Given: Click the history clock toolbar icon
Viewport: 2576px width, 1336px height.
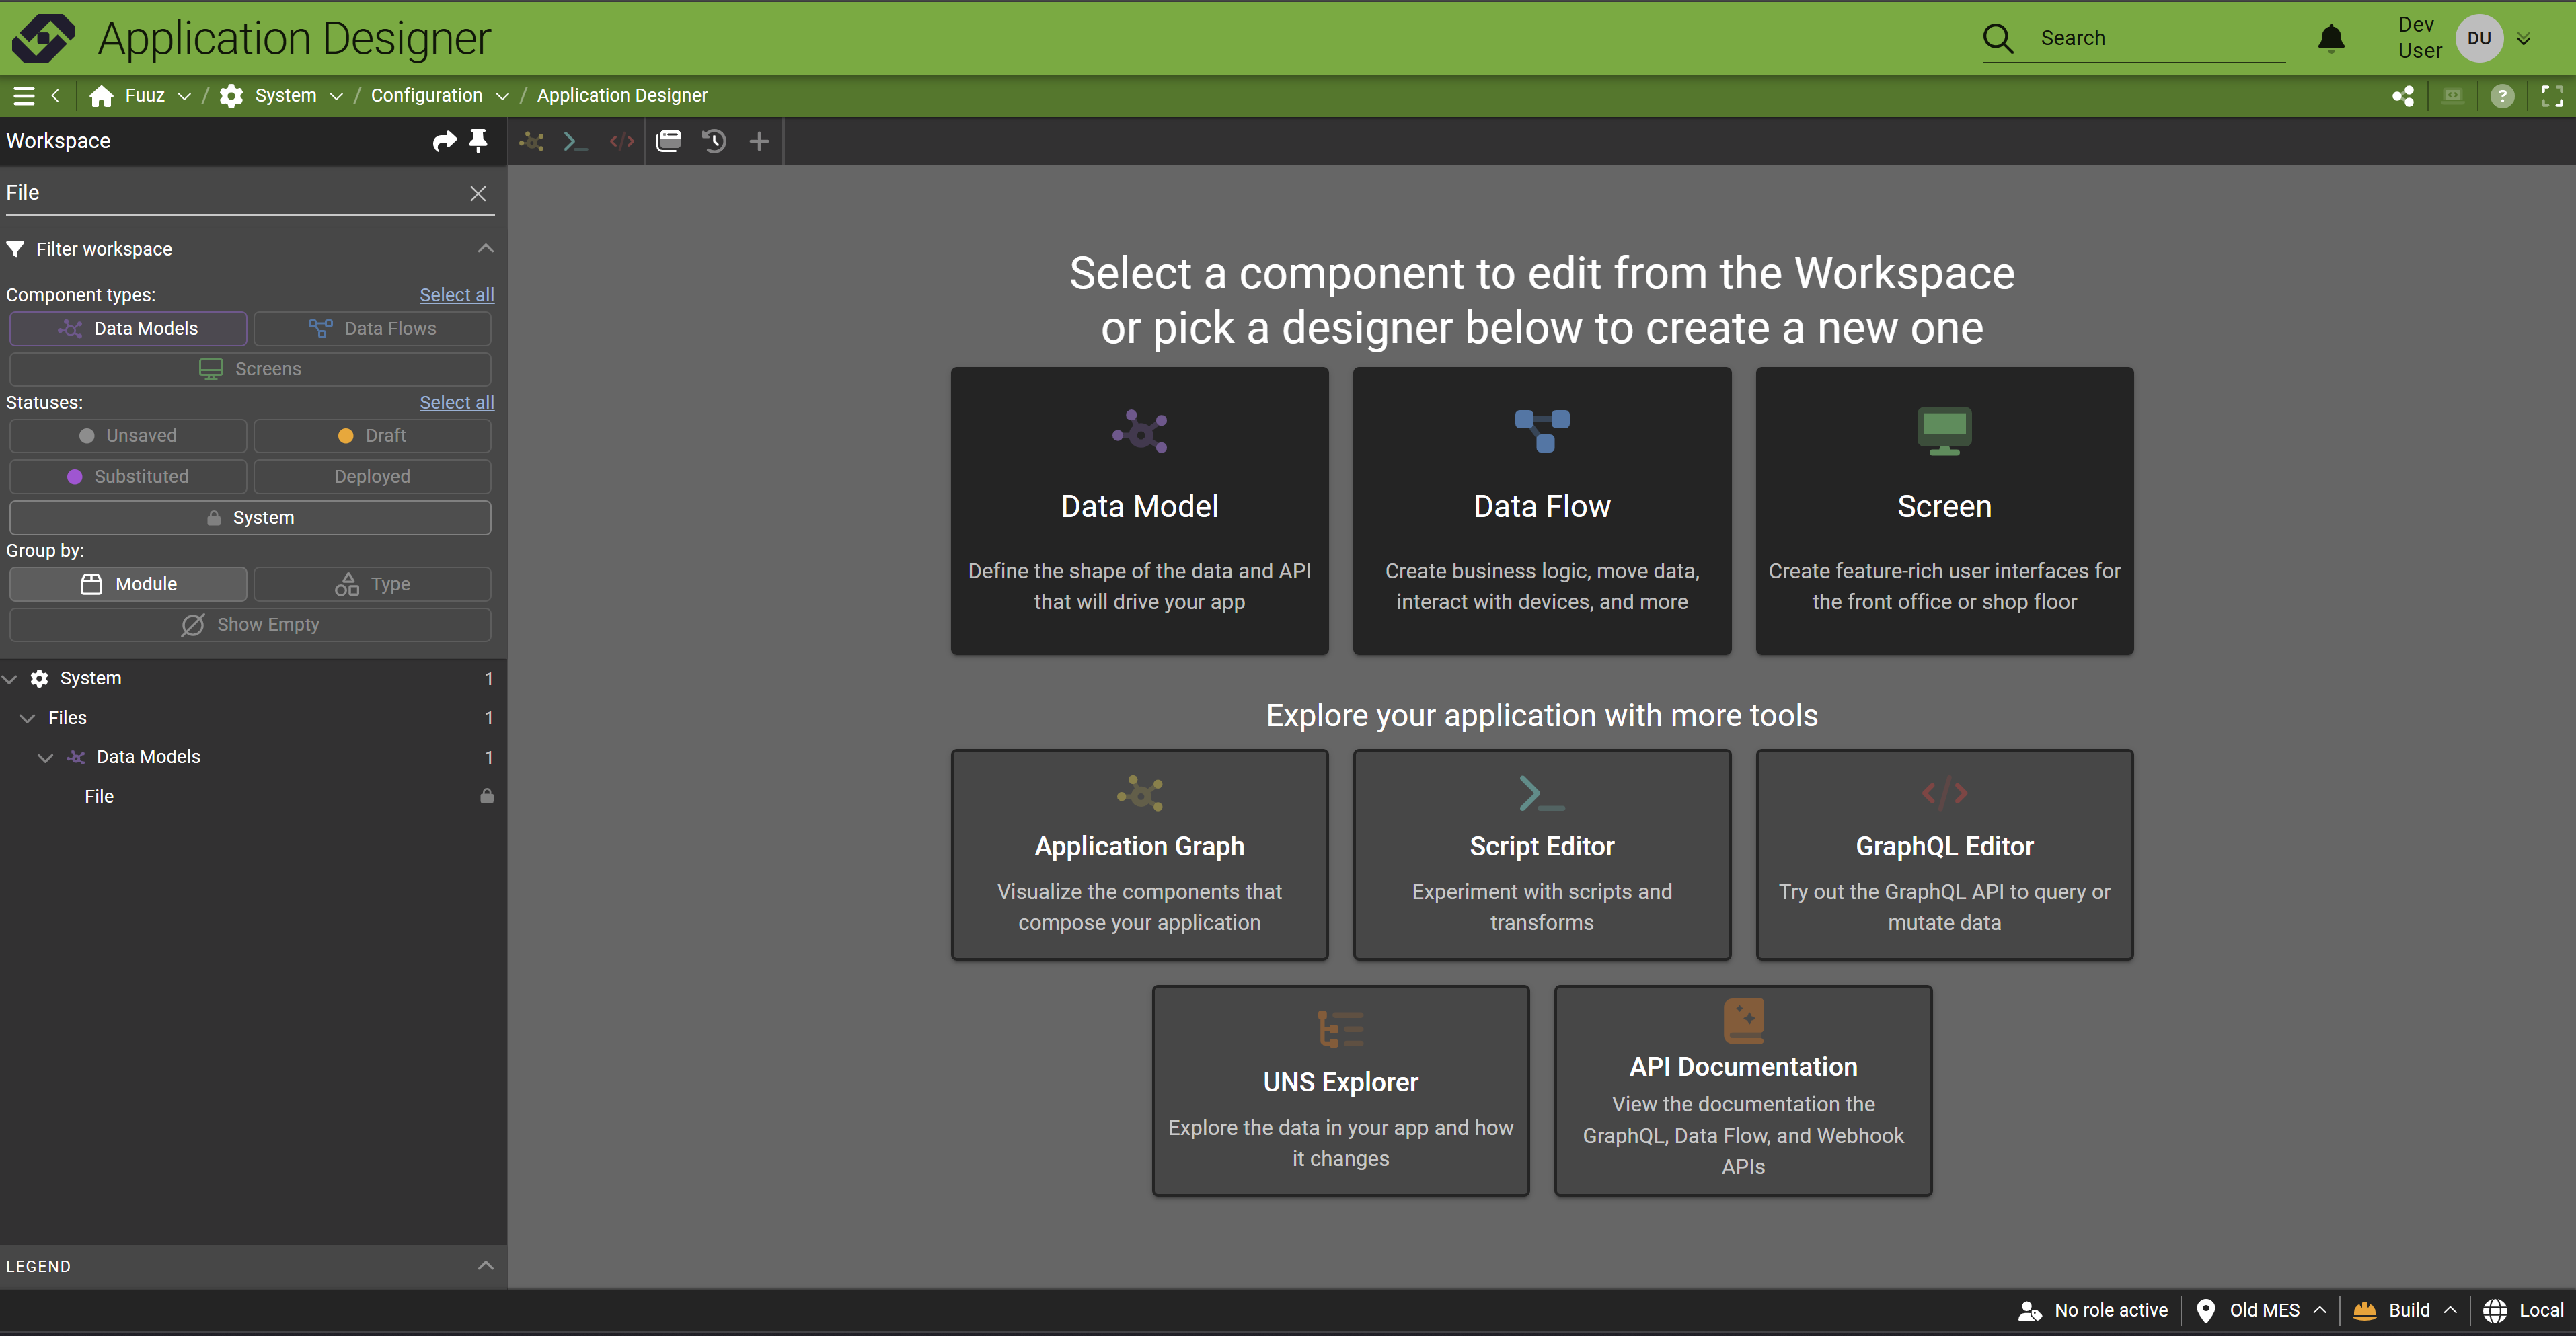Looking at the screenshot, I should pos(714,141).
